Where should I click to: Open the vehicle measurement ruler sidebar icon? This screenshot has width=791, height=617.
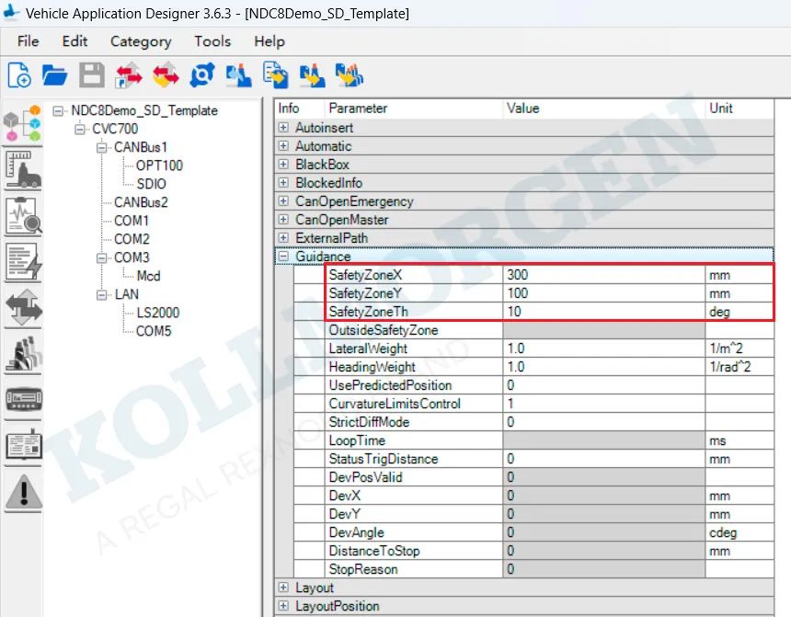click(x=23, y=170)
